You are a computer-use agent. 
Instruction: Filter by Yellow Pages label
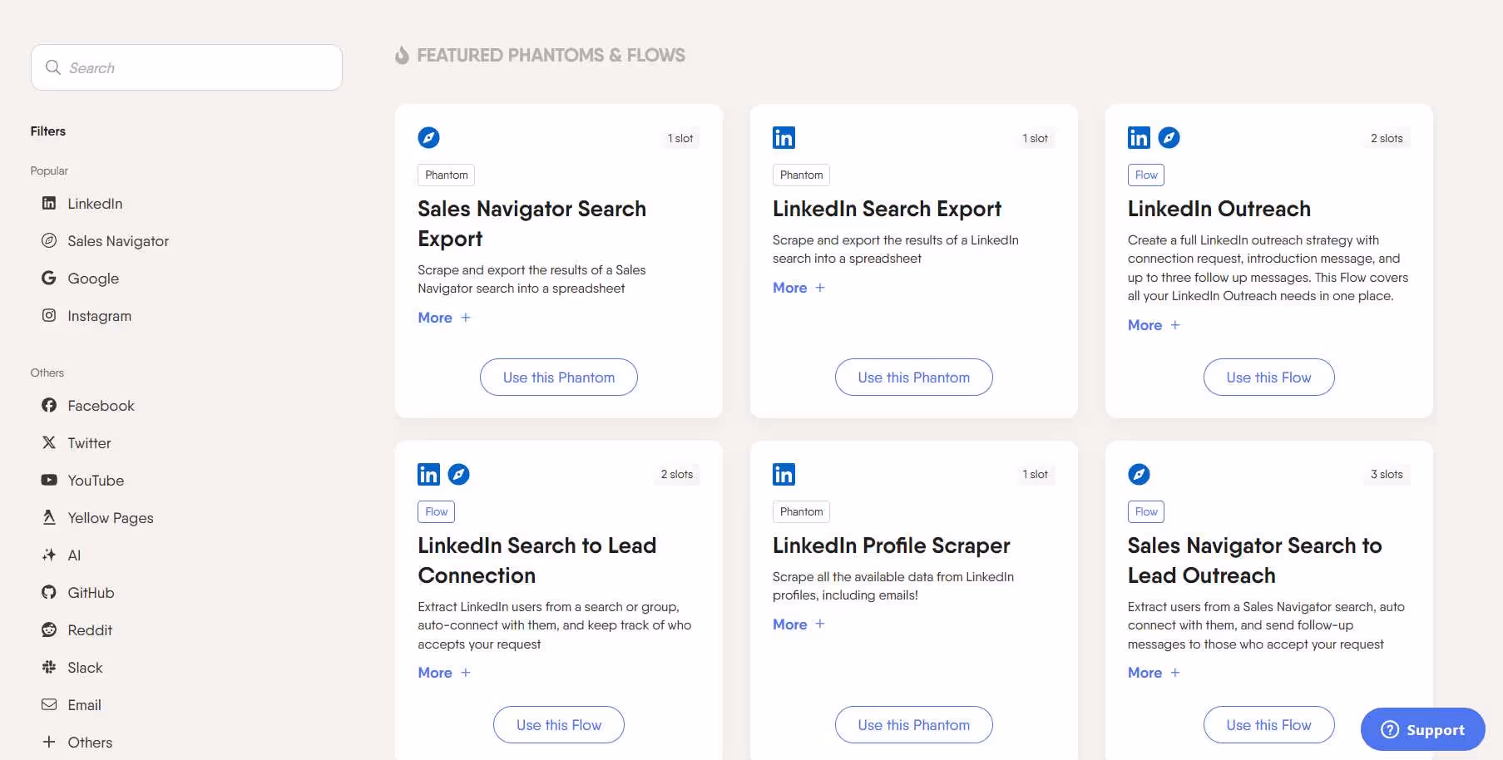coord(111,518)
